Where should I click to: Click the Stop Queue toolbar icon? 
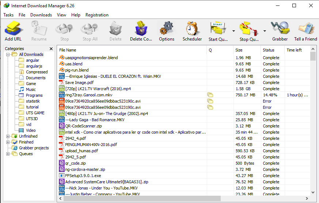249,29
